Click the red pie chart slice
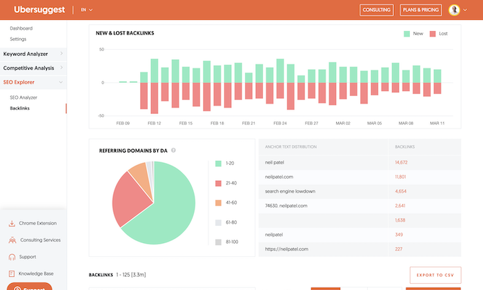The height and width of the screenshot is (290, 483). pyautogui.click(x=130, y=200)
